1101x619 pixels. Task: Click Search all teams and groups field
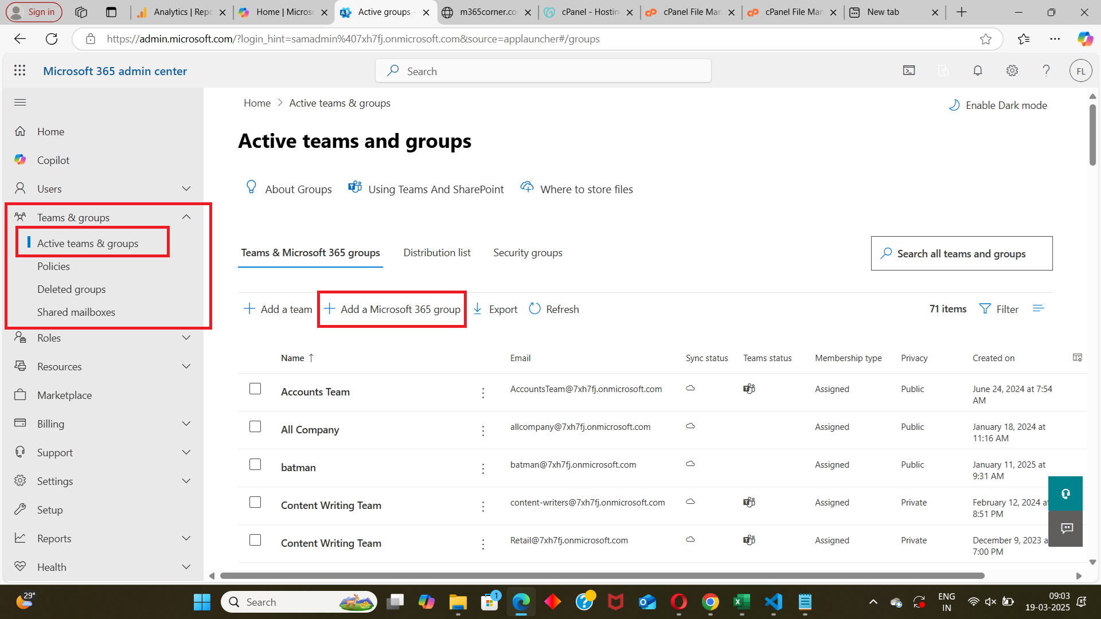962,253
